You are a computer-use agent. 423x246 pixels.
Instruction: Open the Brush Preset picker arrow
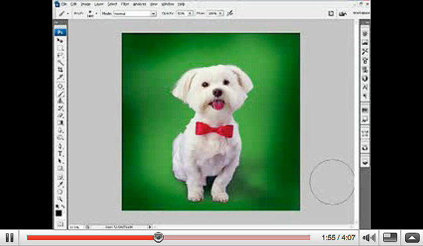[96, 13]
